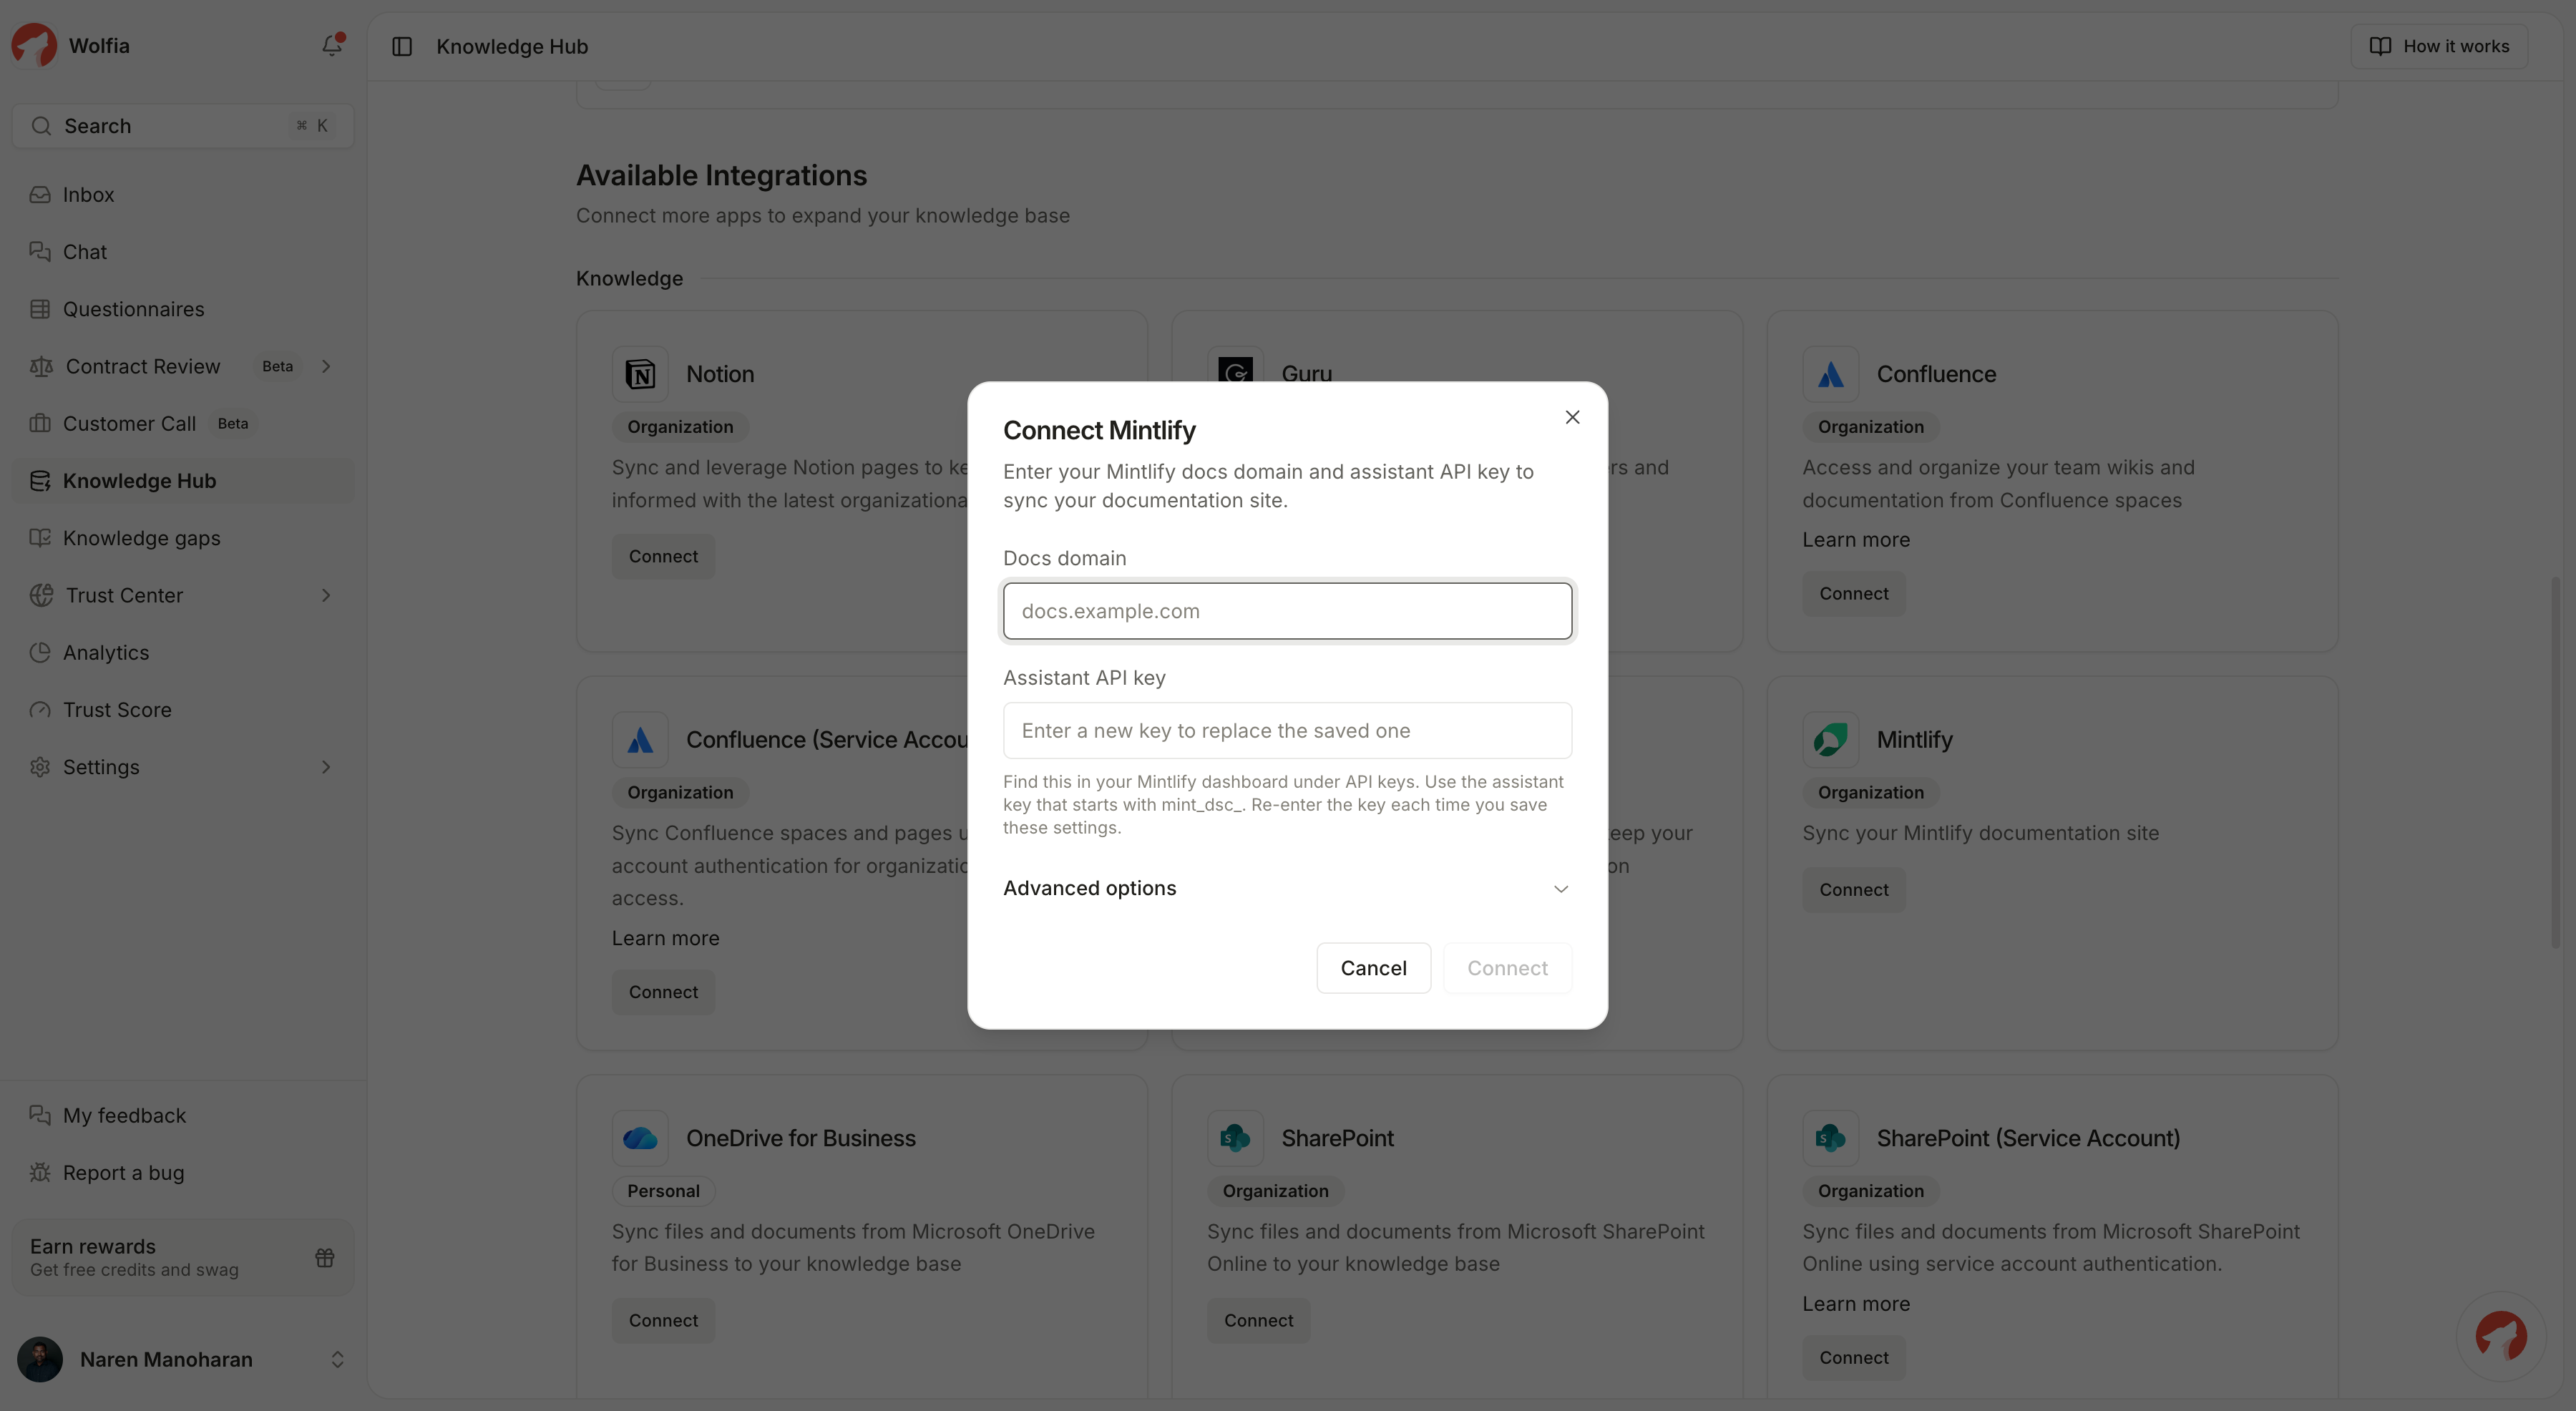The height and width of the screenshot is (1411, 2576).
Task: Connect the Notion integration
Action: point(663,556)
